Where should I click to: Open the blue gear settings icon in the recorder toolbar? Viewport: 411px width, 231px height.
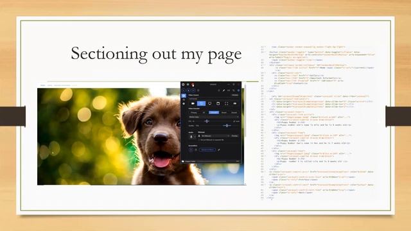pyautogui.click(x=238, y=90)
